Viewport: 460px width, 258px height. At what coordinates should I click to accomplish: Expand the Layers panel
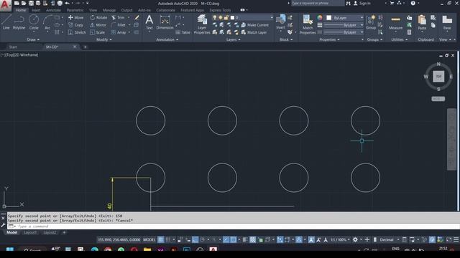click(233, 39)
